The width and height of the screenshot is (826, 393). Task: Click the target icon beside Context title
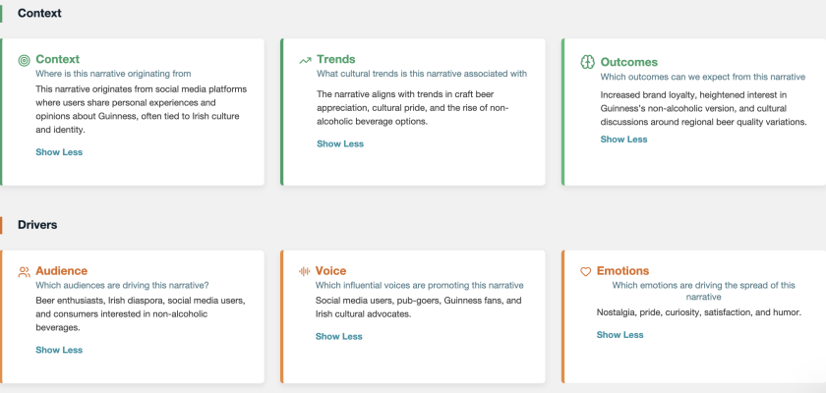tap(24, 60)
